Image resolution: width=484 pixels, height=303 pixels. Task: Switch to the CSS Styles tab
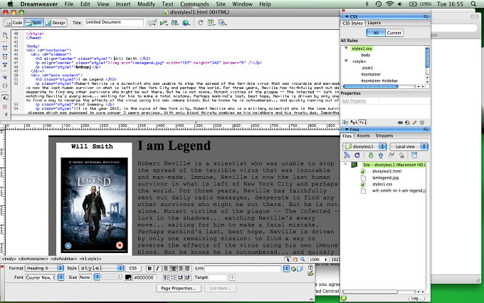click(x=352, y=24)
